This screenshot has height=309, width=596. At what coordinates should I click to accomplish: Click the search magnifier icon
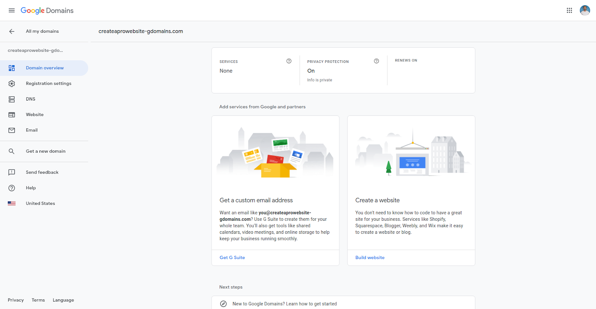12,151
